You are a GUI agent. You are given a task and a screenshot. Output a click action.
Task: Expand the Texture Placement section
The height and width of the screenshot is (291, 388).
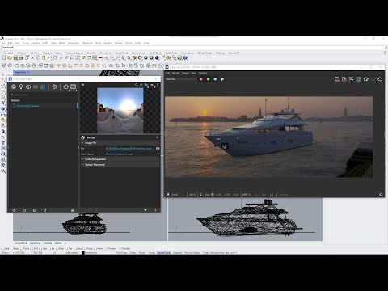82,164
